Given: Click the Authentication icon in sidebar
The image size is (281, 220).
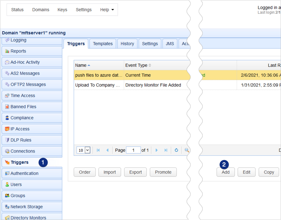Looking at the screenshot, I should (x=7, y=173).
